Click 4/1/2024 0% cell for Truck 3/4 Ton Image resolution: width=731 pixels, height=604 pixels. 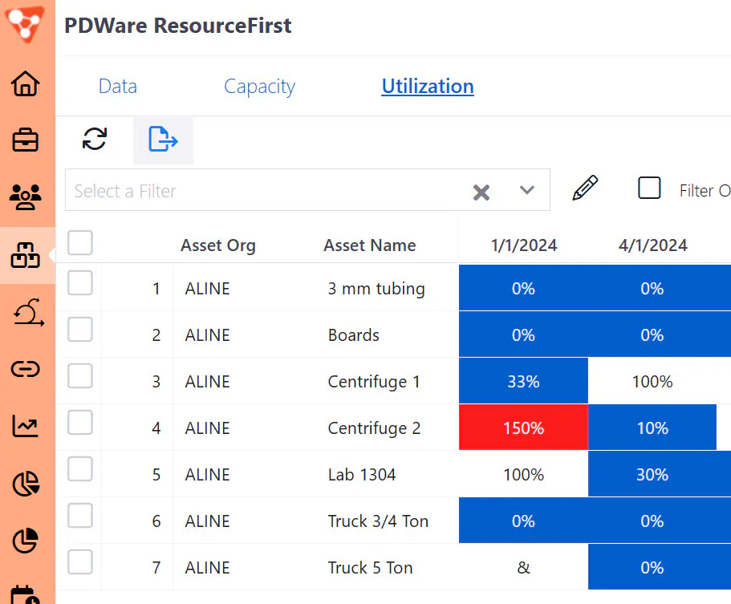(660, 521)
